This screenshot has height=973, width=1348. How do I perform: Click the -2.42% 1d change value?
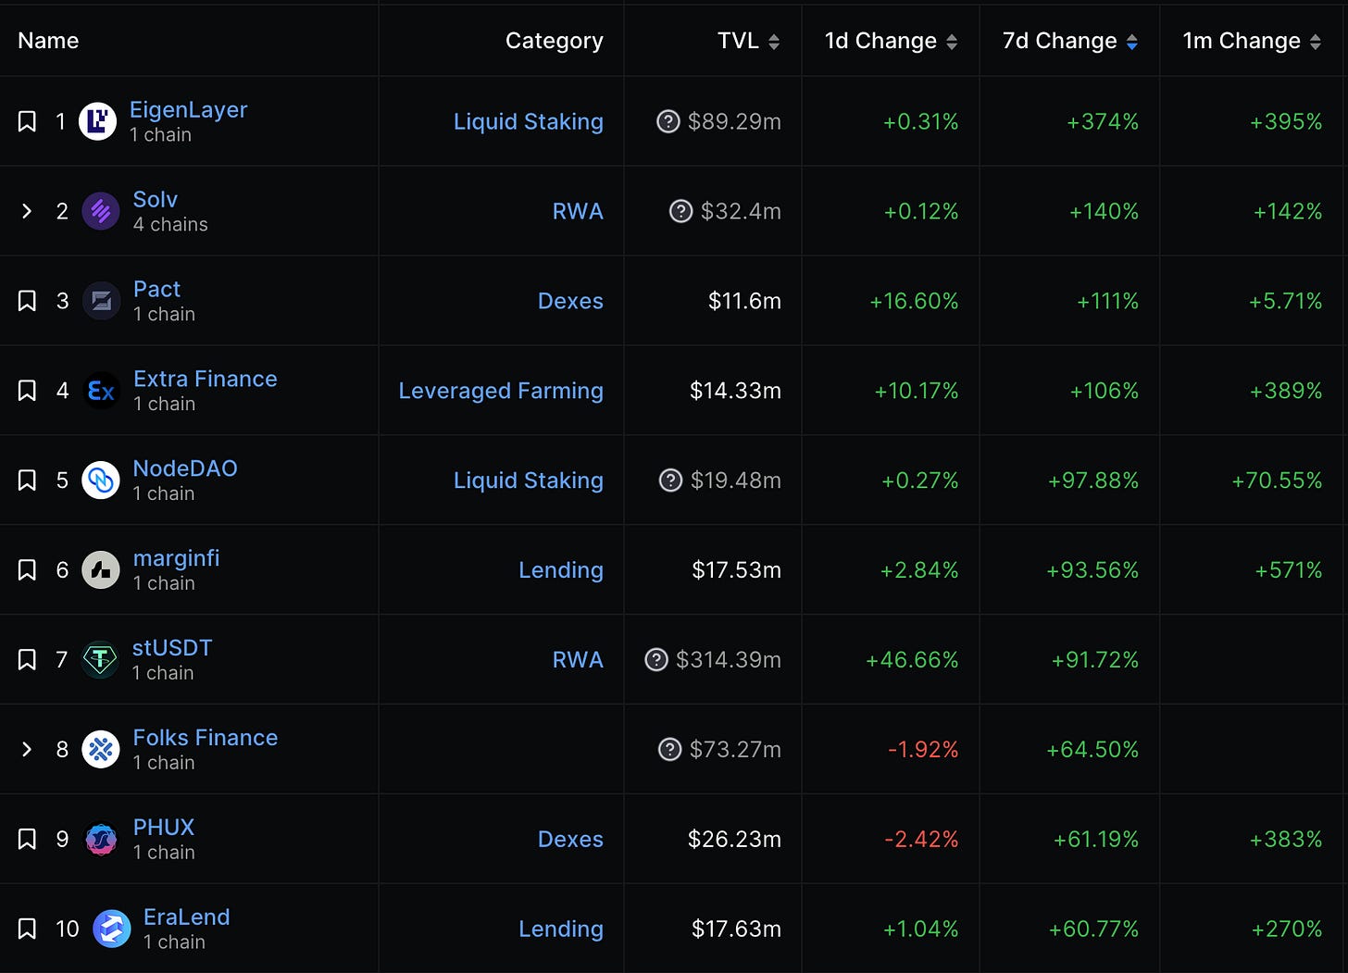coord(921,839)
